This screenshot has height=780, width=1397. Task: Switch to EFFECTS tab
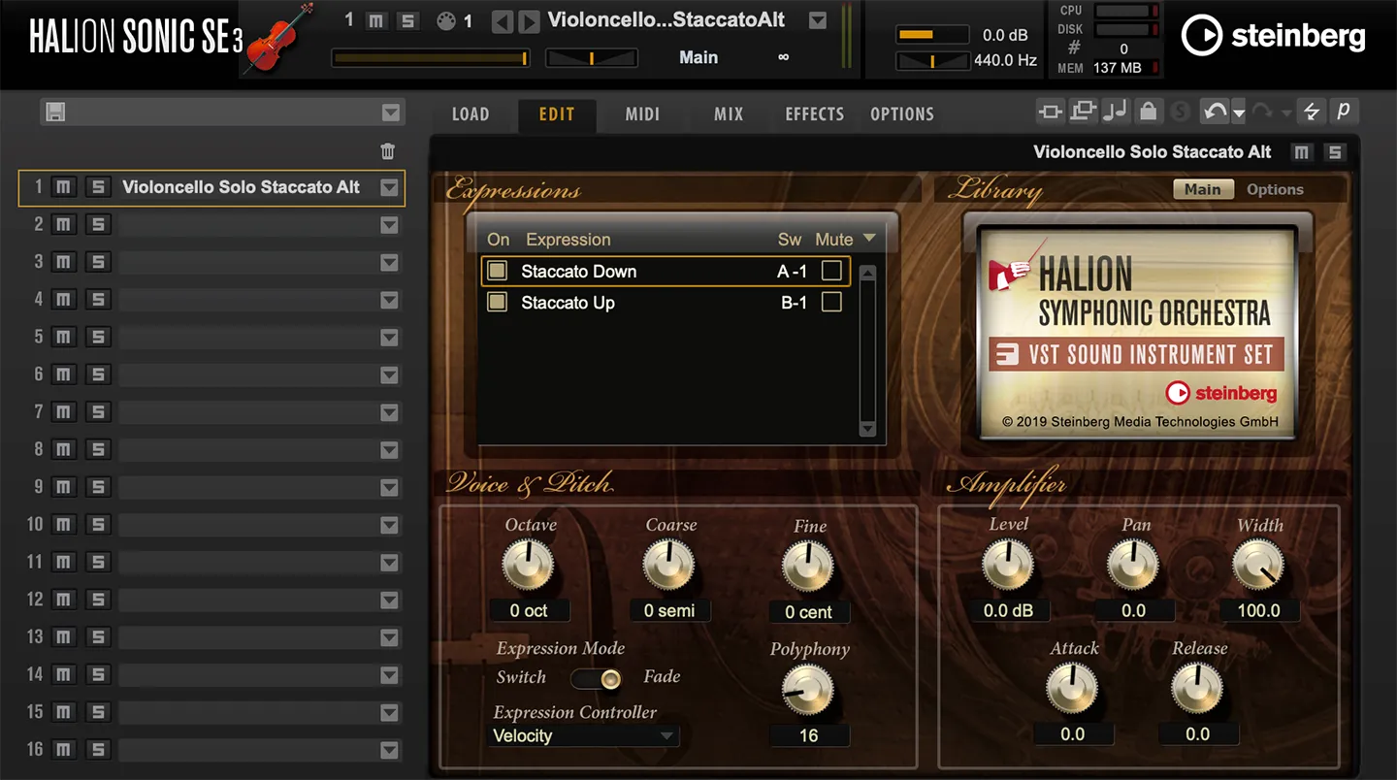tap(815, 114)
